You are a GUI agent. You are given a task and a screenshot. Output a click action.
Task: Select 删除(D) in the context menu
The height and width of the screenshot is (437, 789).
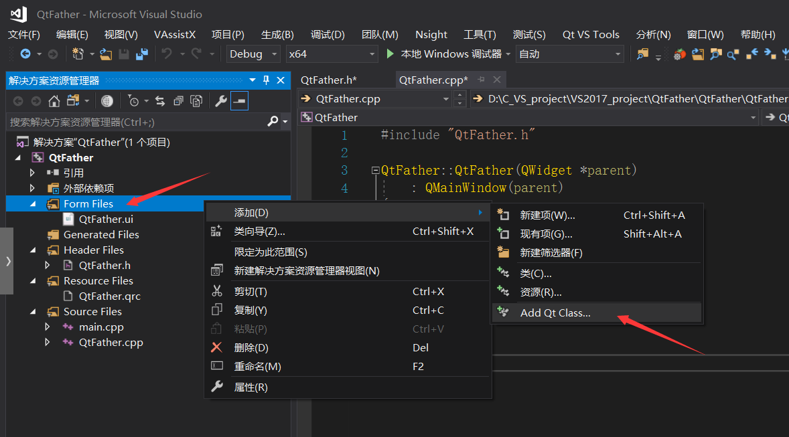348,347
